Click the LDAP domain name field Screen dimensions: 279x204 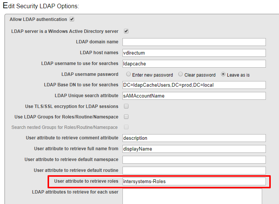(194, 42)
